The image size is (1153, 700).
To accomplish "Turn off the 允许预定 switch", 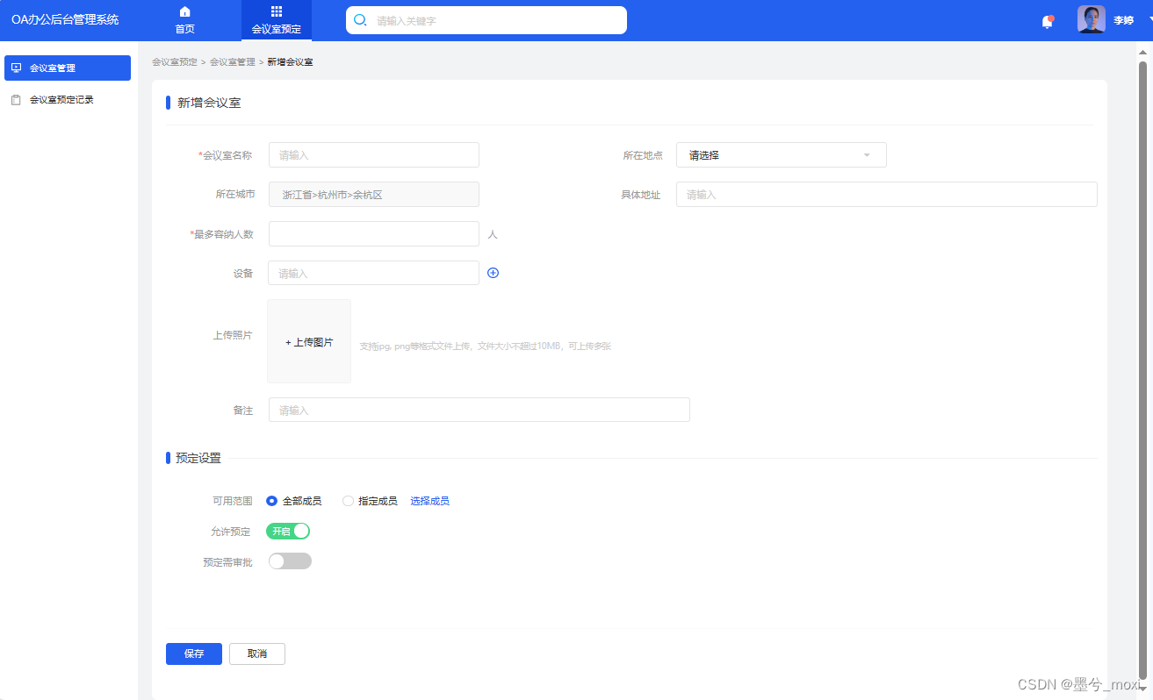I will tap(288, 531).
